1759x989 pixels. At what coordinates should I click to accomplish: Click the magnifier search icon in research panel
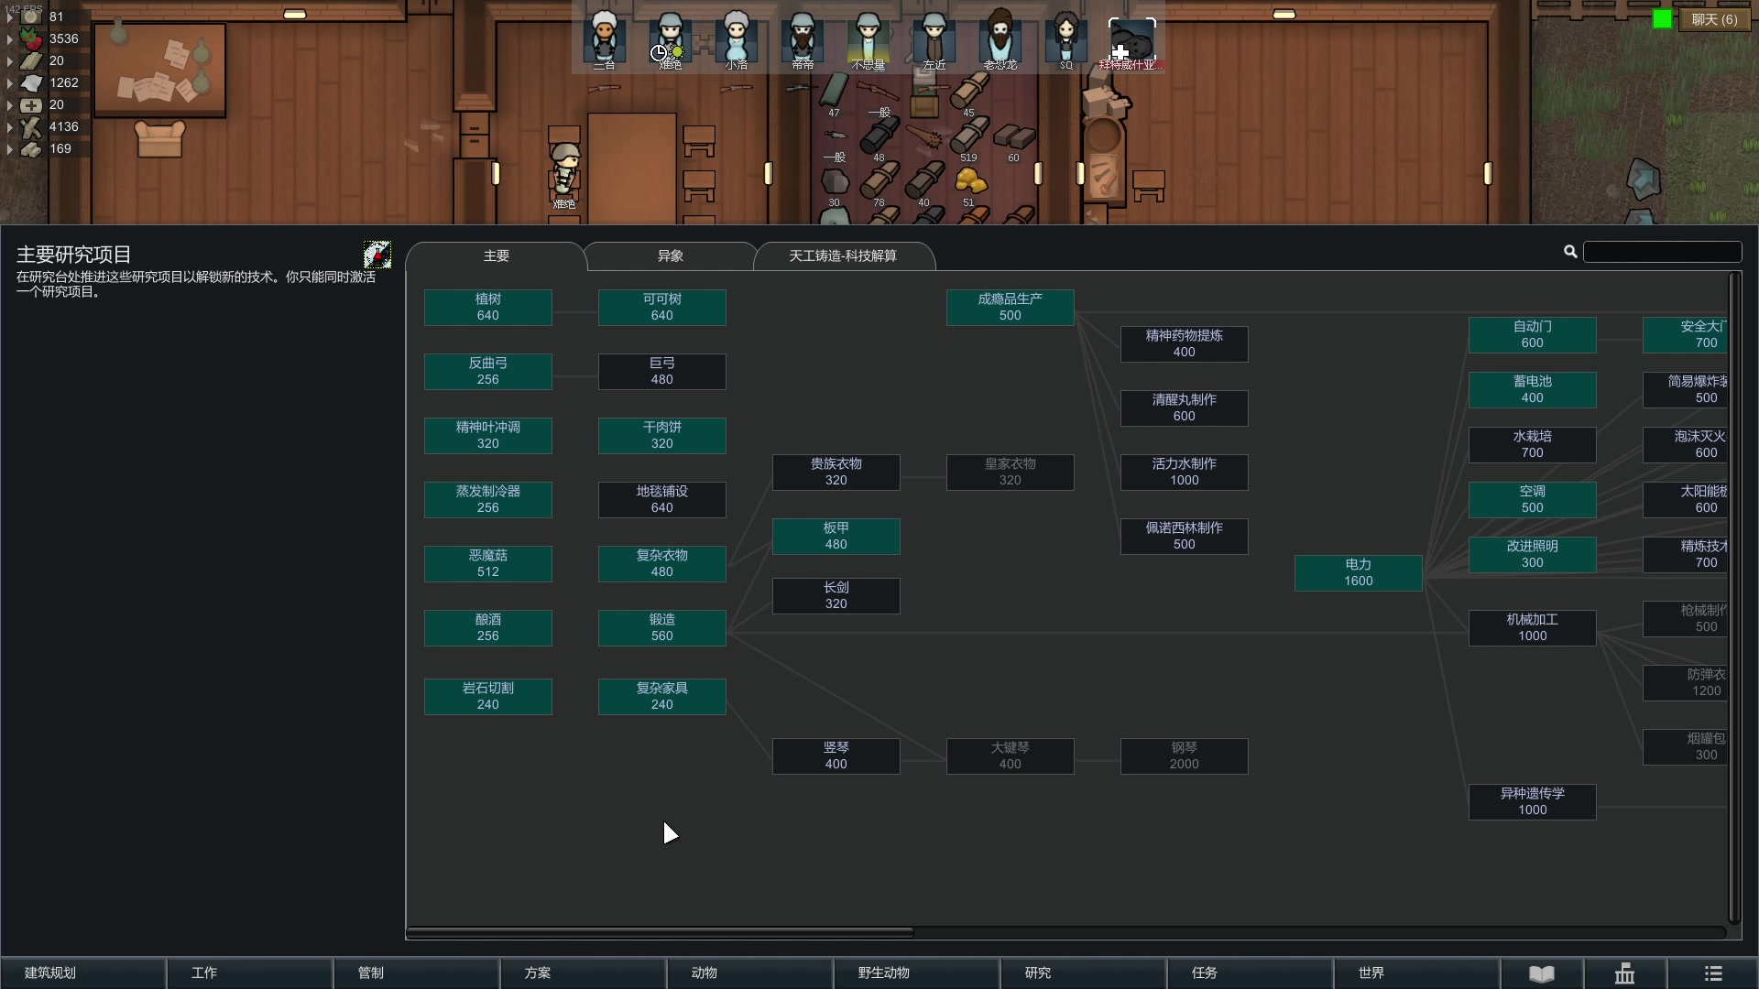click(1570, 252)
